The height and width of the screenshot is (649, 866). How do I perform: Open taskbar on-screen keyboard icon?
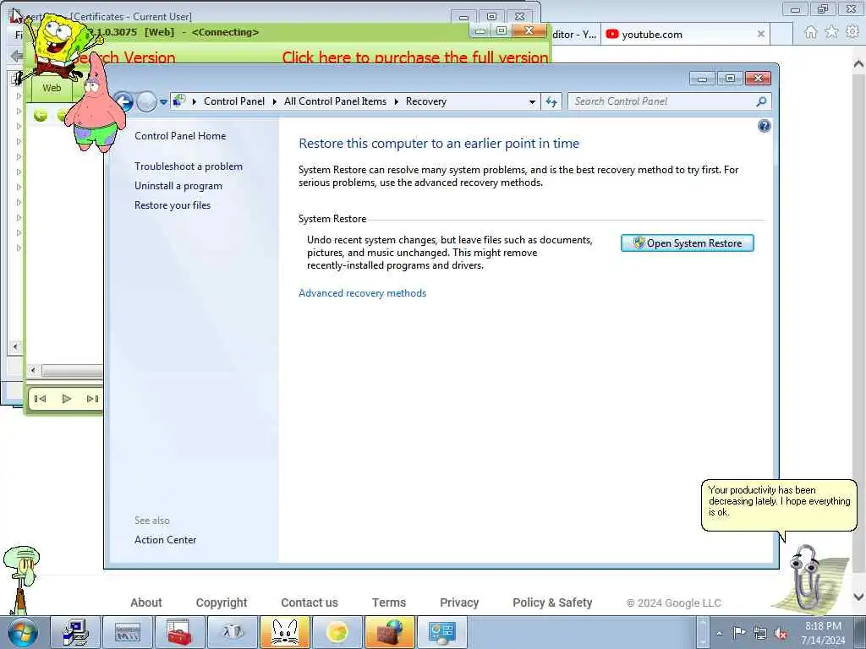pos(128,632)
